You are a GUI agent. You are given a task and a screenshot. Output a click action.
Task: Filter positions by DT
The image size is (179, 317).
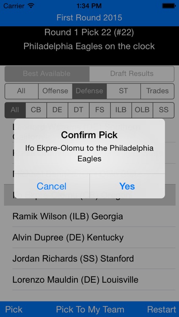click(x=79, y=110)
